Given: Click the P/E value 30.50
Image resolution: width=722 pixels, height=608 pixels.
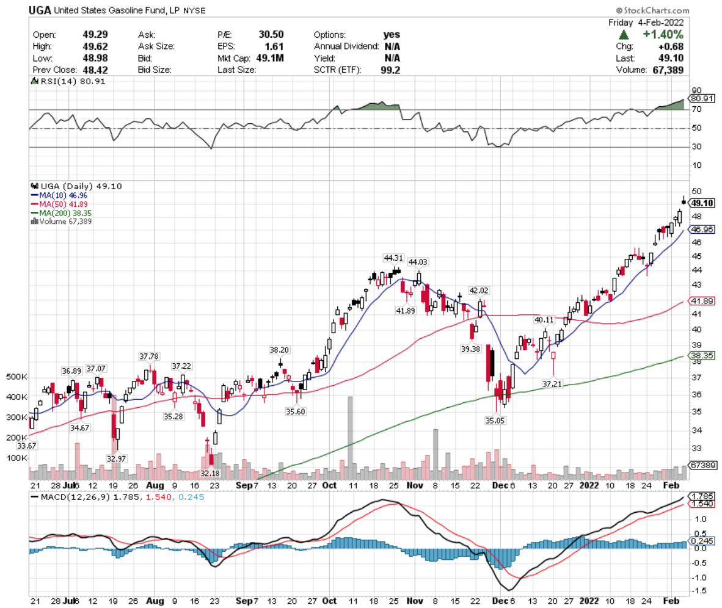Looking at the screenshot, I should point(271,35).
